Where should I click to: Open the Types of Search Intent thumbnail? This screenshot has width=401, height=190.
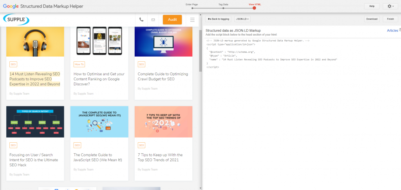click(35, 122)
